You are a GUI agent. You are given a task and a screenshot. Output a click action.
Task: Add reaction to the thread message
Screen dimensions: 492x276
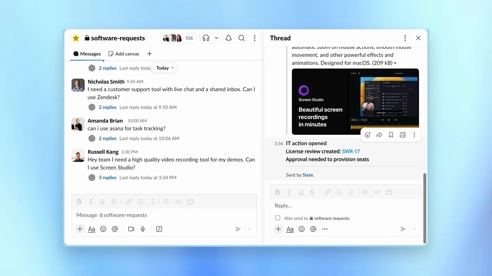pyautogui.click(x=367, y=135)
